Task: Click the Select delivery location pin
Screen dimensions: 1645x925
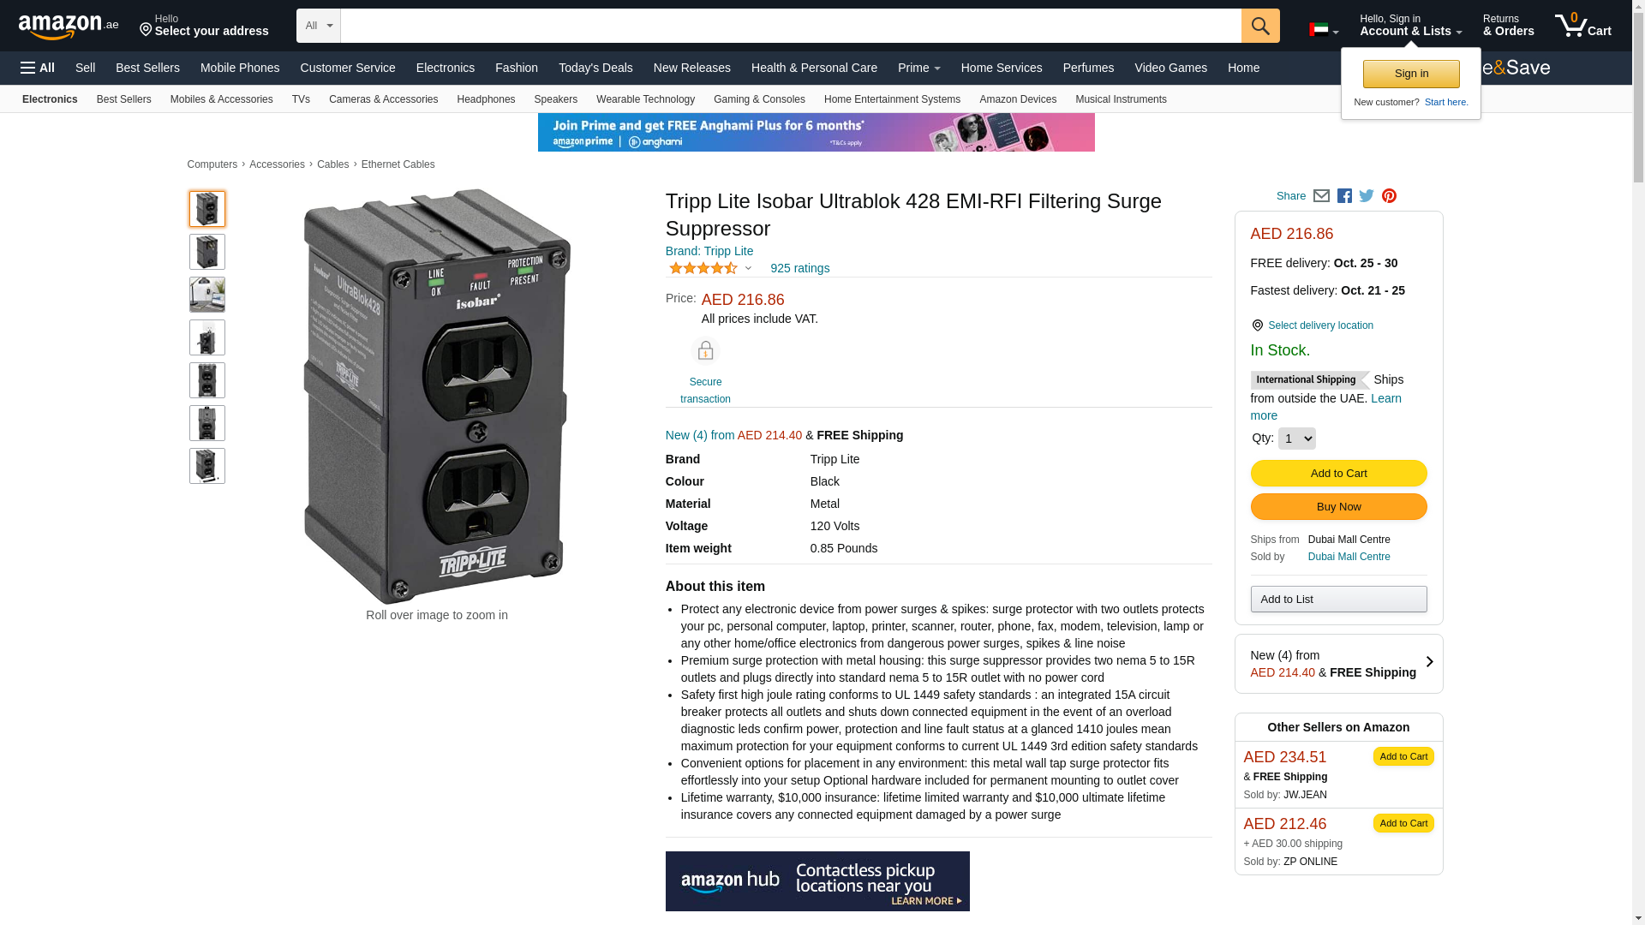Action: coord(1257,325)
